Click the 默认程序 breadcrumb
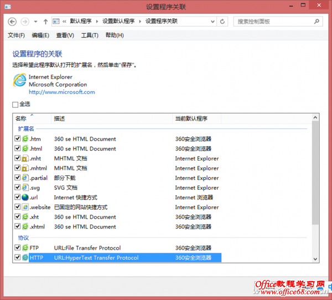The image size is (332, 300). coord(81,21)
